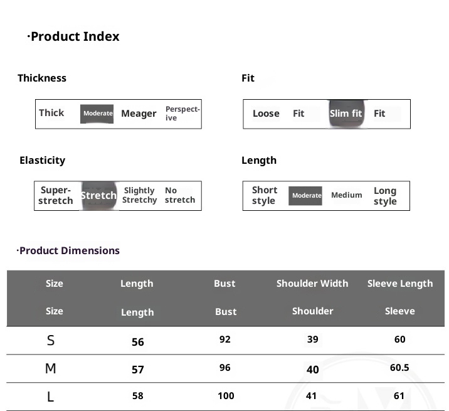Choose the Super-stretch elasticity option
This screenshot has height=411, width=449.
coord(56,195)
